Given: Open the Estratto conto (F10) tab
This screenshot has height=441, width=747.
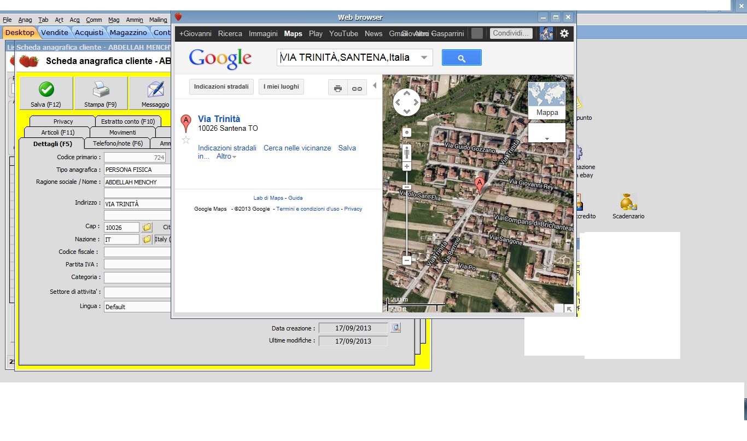Looking at the screenshot, I should (128, 121).
